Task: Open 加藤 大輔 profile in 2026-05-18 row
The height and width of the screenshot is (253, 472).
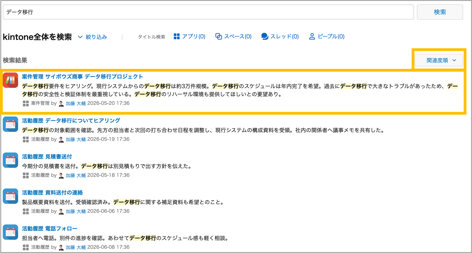Action: pos(76,176)
